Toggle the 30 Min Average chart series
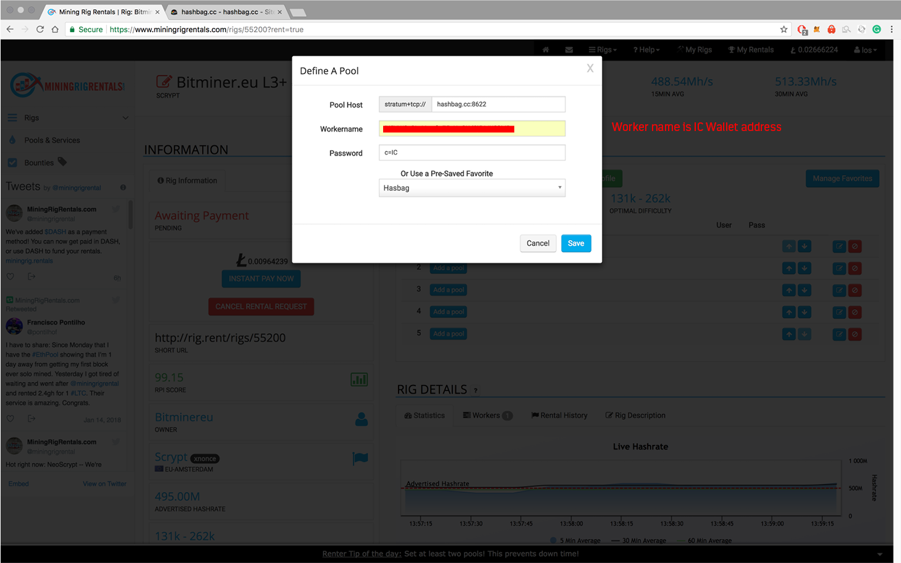The height and width of the screenshot is (563, 901). point(638,541)
